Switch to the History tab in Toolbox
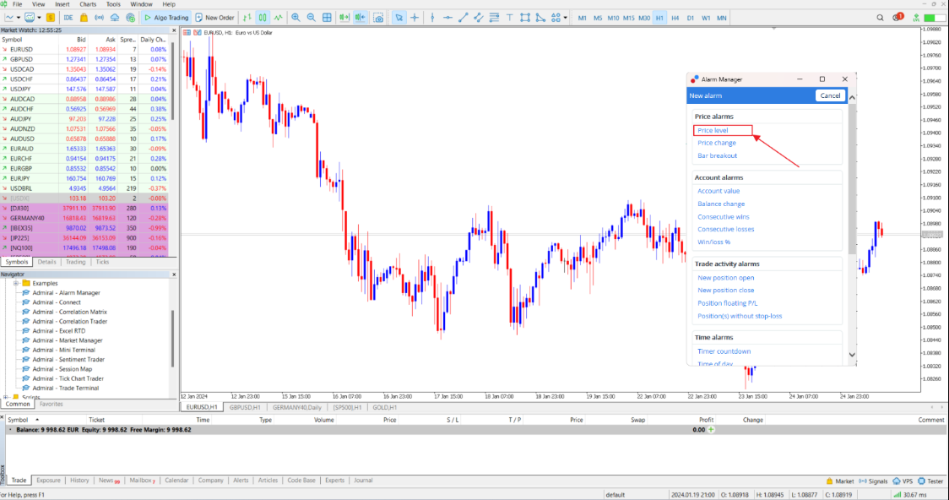The image size is (949, 500). click(x=79, y=480)
